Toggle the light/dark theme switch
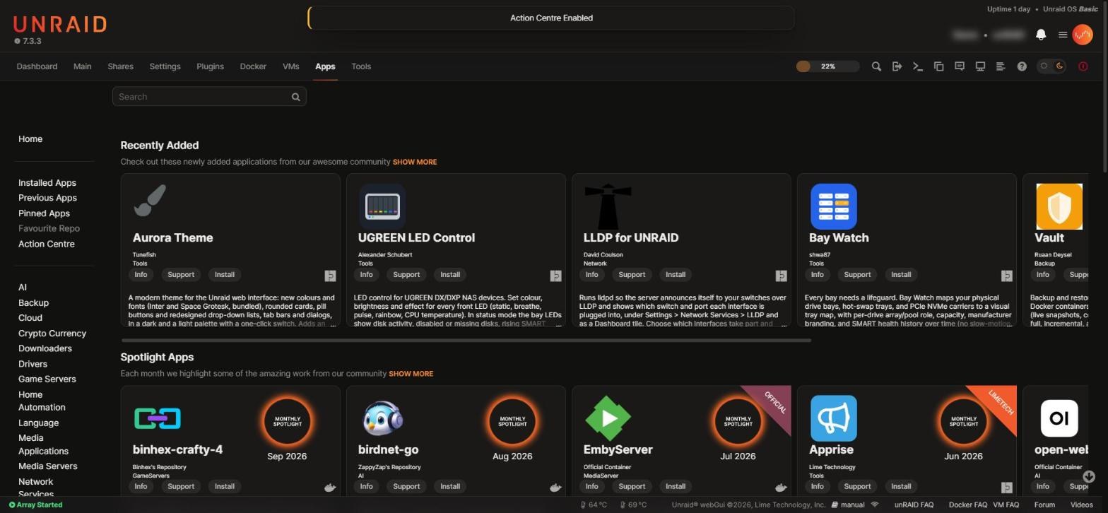The height and width of the screenshot is (513, 1108). pos(1051,66)
